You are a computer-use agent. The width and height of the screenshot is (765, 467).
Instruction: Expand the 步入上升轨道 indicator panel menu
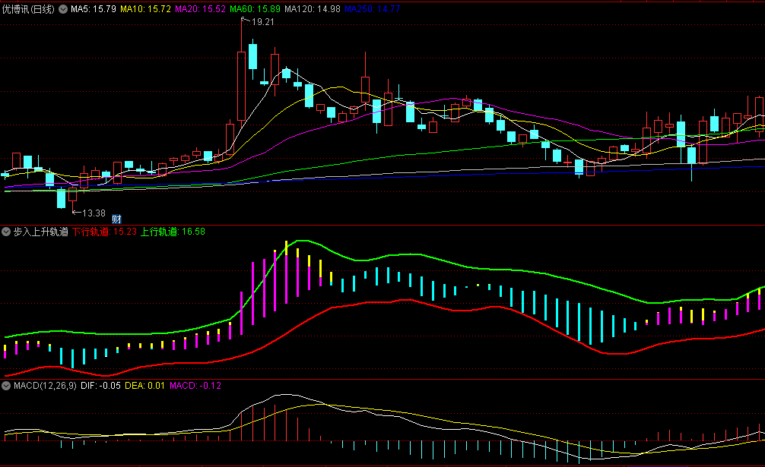[x=6, y=232]
